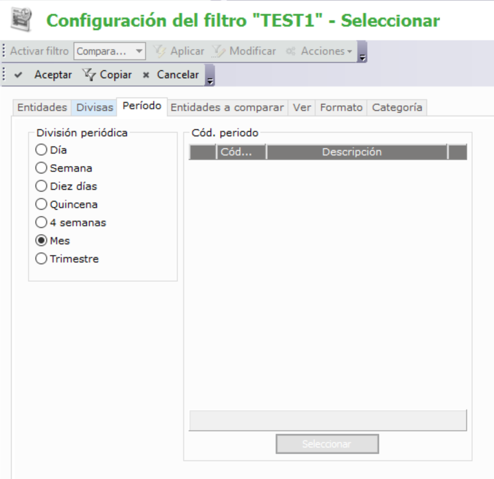
Task: Click the Aplicar filter icon
Action: click(160, 51)
